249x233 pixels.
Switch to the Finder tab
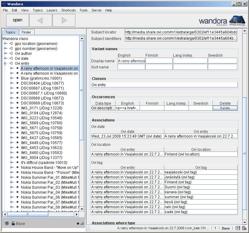[26, 32]
